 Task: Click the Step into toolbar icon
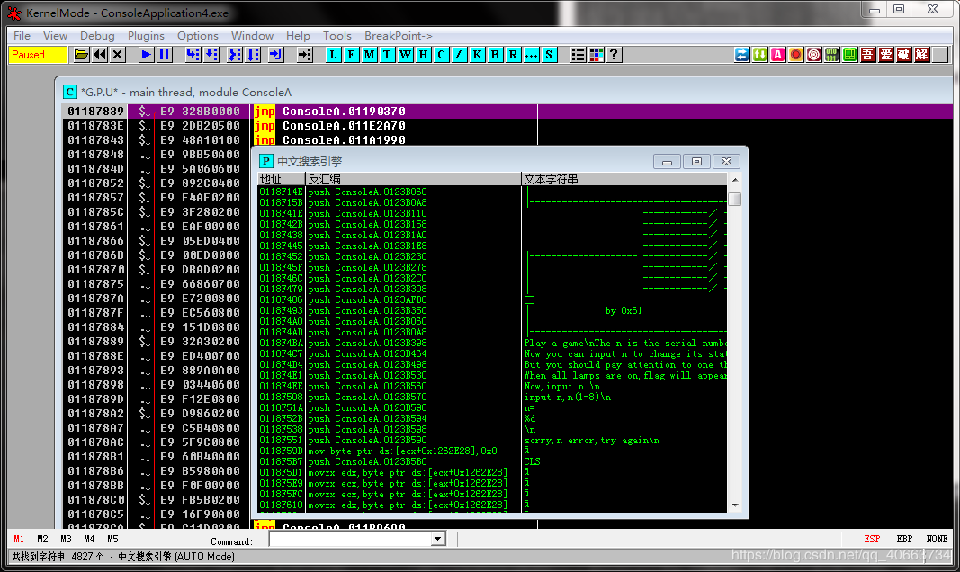click(193, 55)
